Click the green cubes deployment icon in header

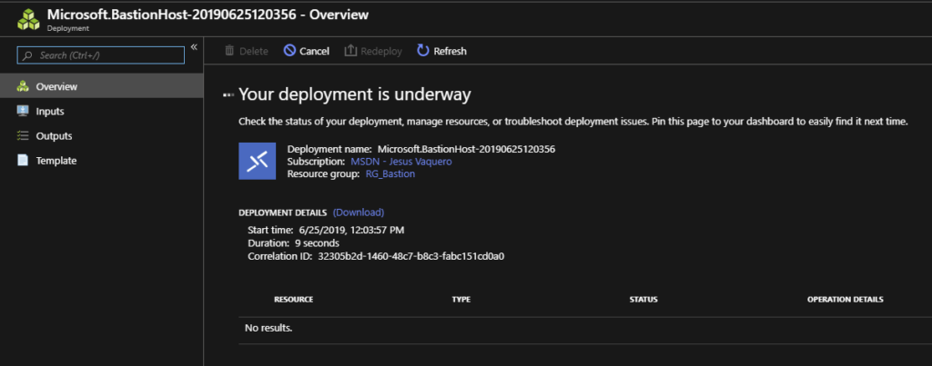pos(27,21)
